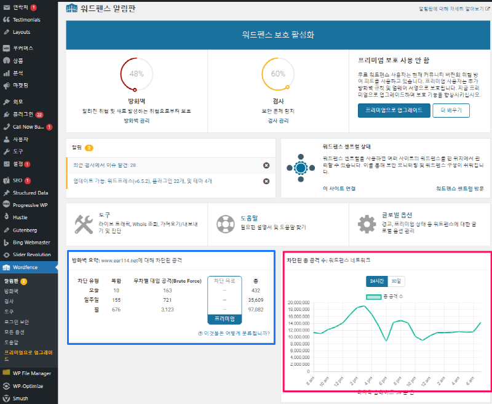The image size is (492, 404).
Task: Open the 연락처 mail icon in sidebar
Action: pyautogui.click(x=6, y=7)
